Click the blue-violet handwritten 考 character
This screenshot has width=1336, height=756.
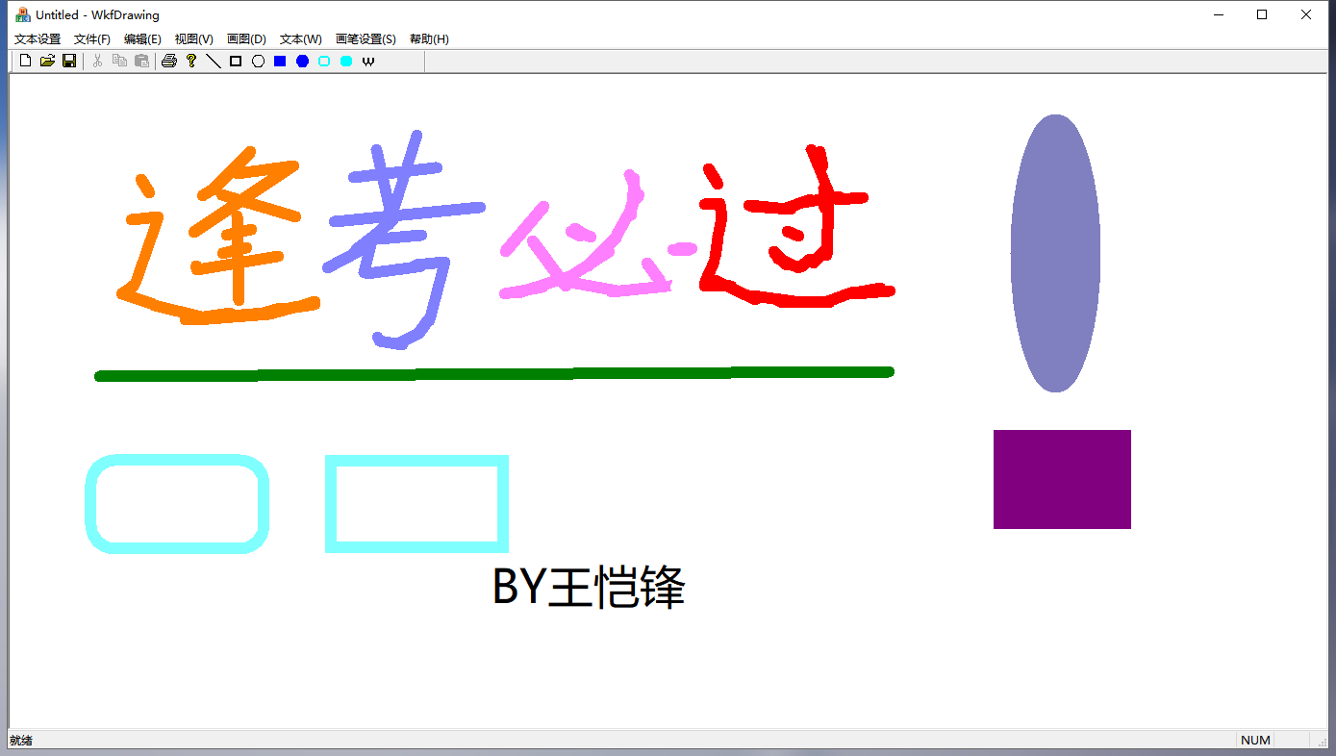[405, 240]
